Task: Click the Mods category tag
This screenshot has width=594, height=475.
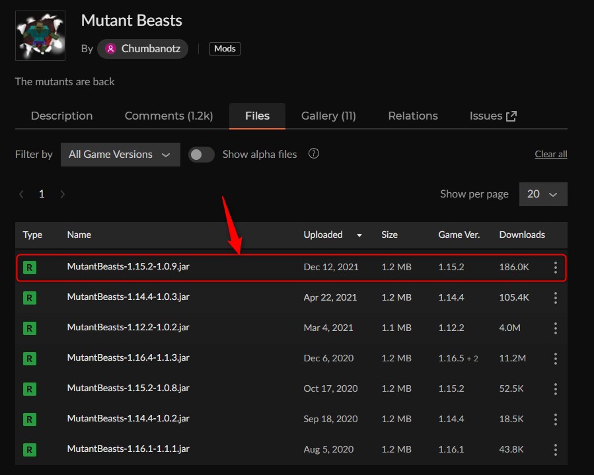Action: (x=225, y=49)
